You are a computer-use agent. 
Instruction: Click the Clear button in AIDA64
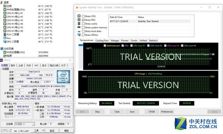point(117,112)
